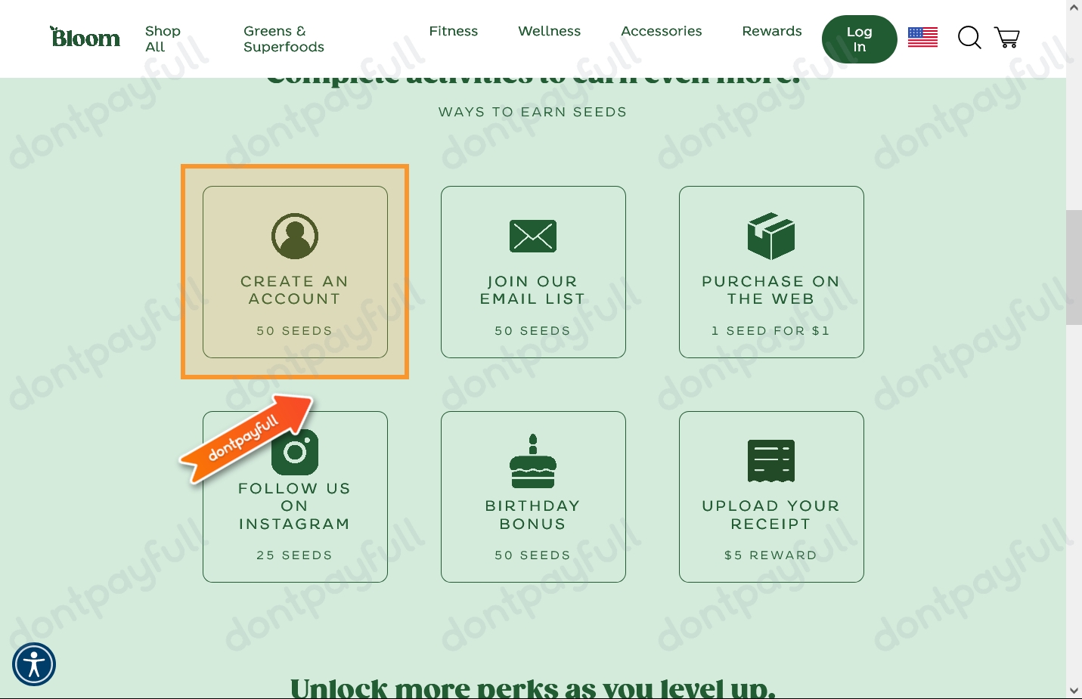1082x699 pixels.
Task: Open the shopping cart icon
Action: (1007, 37)
